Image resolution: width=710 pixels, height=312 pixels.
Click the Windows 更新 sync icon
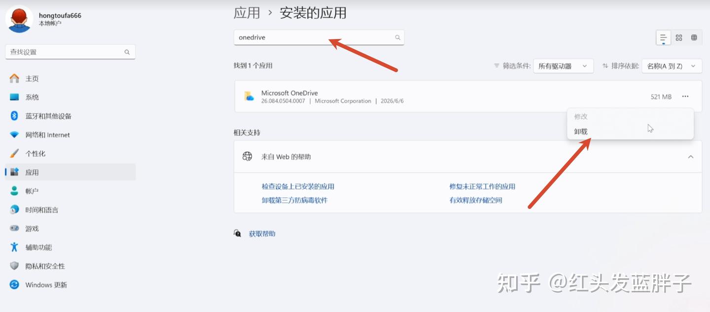pyautogui.click(x=14, y=284)
